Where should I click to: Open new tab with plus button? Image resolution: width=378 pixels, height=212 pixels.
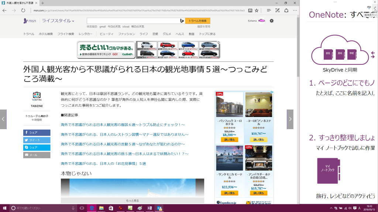(43, 3)
